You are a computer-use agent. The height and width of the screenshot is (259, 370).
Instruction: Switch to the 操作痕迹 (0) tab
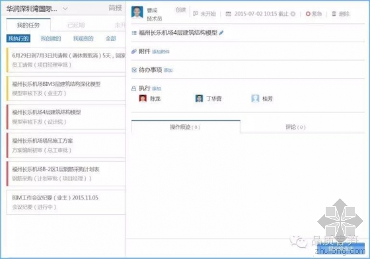(x=186, y=127)
